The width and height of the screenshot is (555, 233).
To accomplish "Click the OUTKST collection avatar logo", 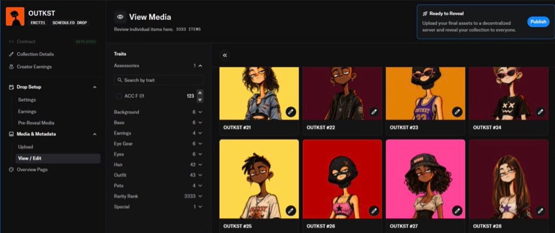I will [15, 17].
